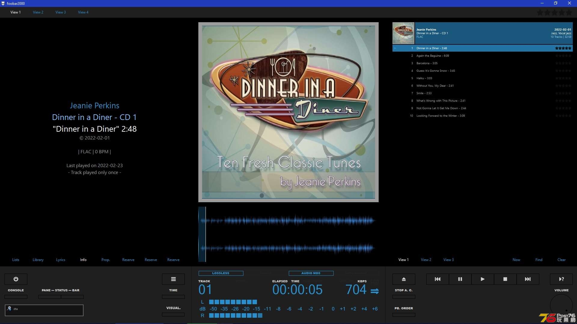Screen dimensions: 577x324
Task: Toggle the Stop A. C. indicator
Action: pyautogui.click(x=404, y=297)
